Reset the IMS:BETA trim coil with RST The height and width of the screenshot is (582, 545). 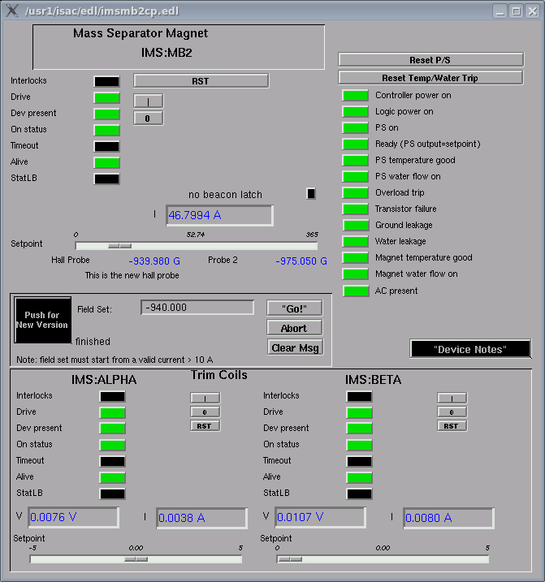point(452,426)
